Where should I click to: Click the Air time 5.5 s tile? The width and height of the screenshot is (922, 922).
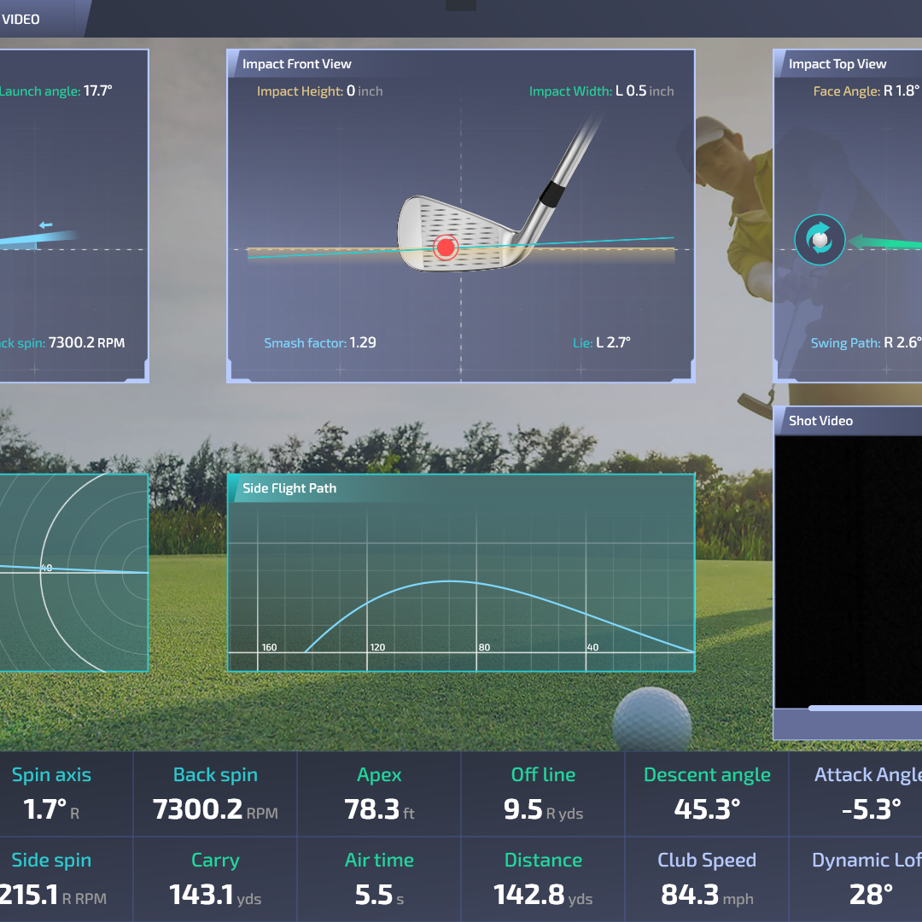pyautogui.click(x=379, y=879)
